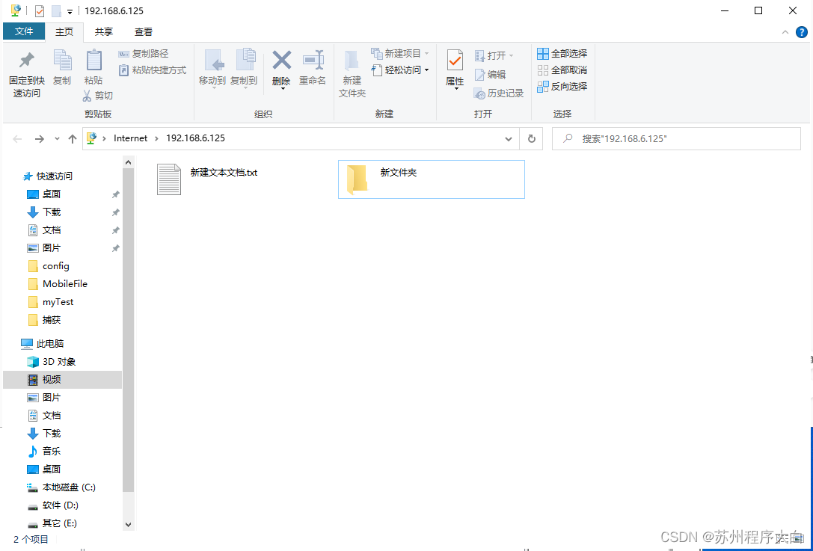
Task: Click the 复制 icon in ribbon
Action: pos(62,61)
